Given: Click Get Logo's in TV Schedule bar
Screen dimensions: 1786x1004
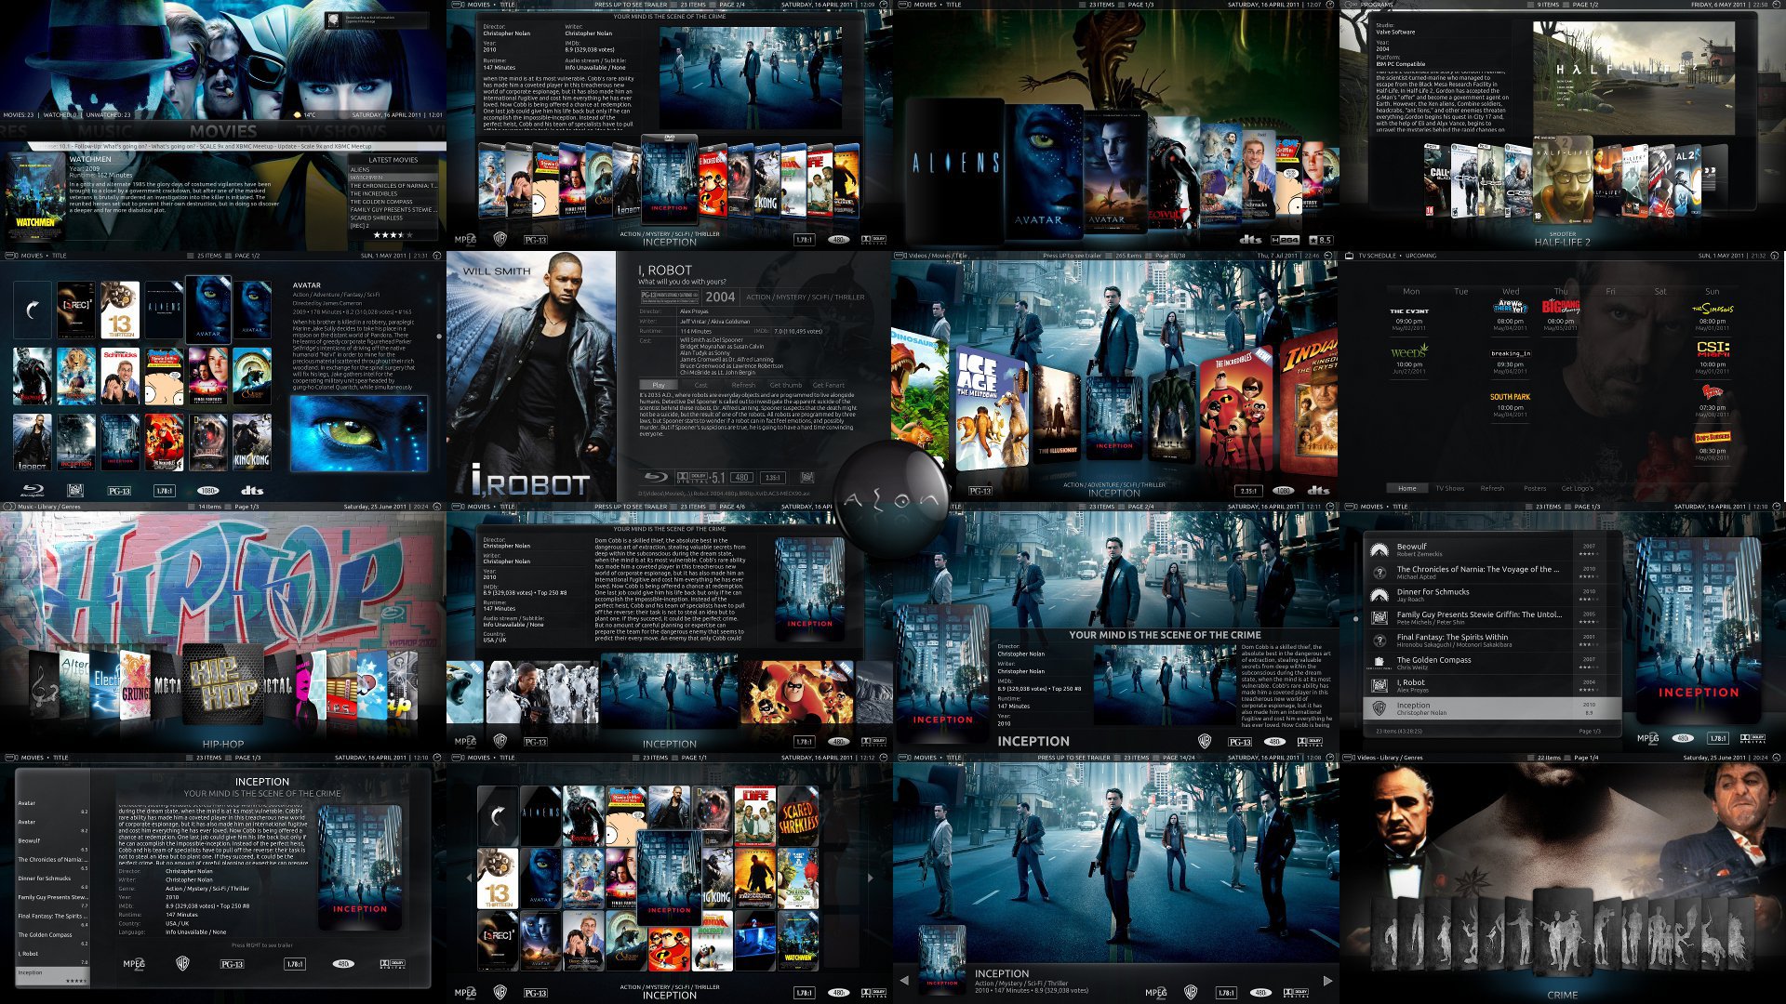Looking at the screenshot, I should tap(1577, 488).
